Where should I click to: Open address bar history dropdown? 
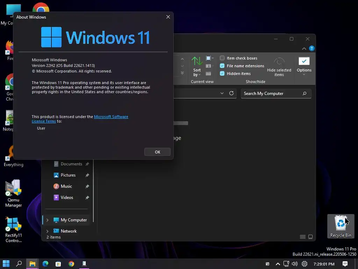[222, 93]
